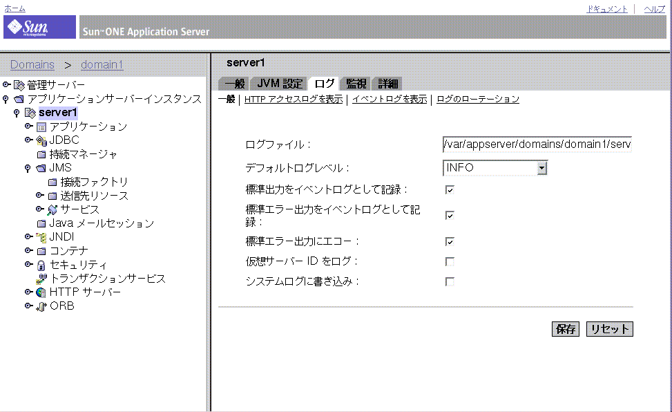Image resolution: width=672 pixels, height=412 pixels.
Task: Switch to the JVM 設定 tab
Action: click(x=280, y=84)
